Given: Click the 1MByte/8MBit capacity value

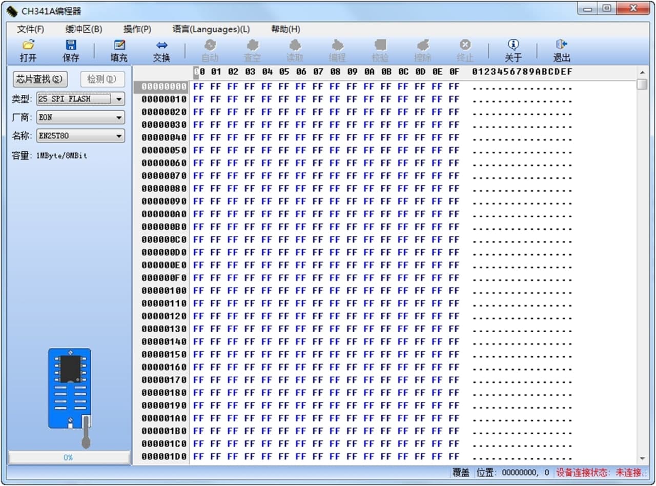Looking at the screenshot, I should coord(61,156).
